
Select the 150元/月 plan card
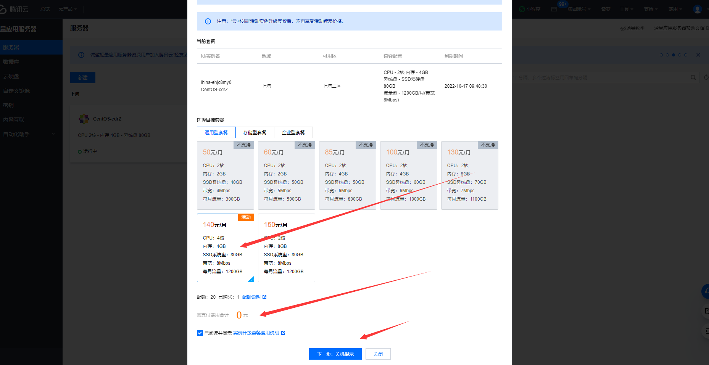pos(287,248)
